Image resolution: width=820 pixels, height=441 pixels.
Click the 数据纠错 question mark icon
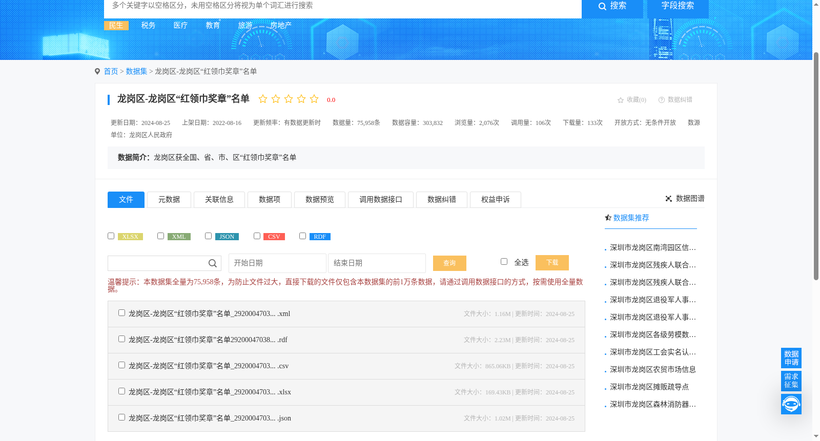(x=662, y=100)
